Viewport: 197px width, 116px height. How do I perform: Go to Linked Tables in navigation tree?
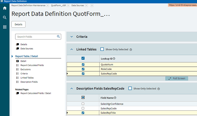click(x=27, y=78)
